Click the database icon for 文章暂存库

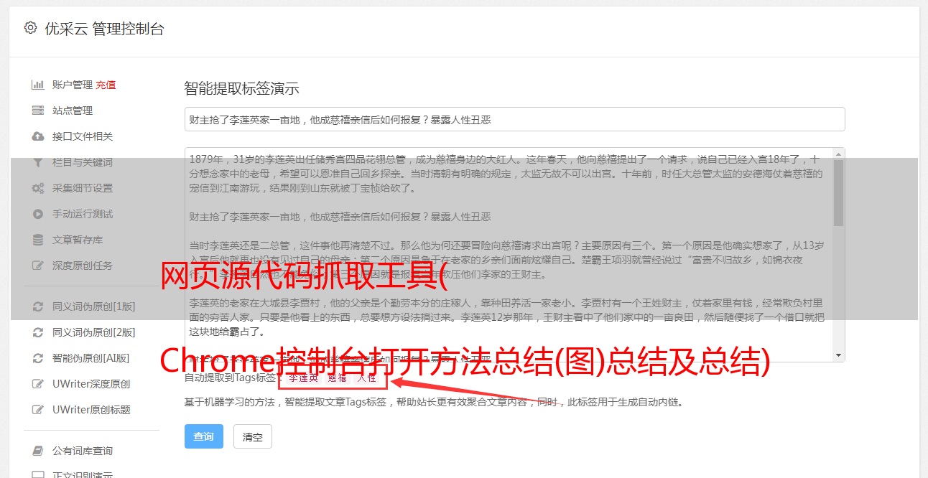click(38, 240)
